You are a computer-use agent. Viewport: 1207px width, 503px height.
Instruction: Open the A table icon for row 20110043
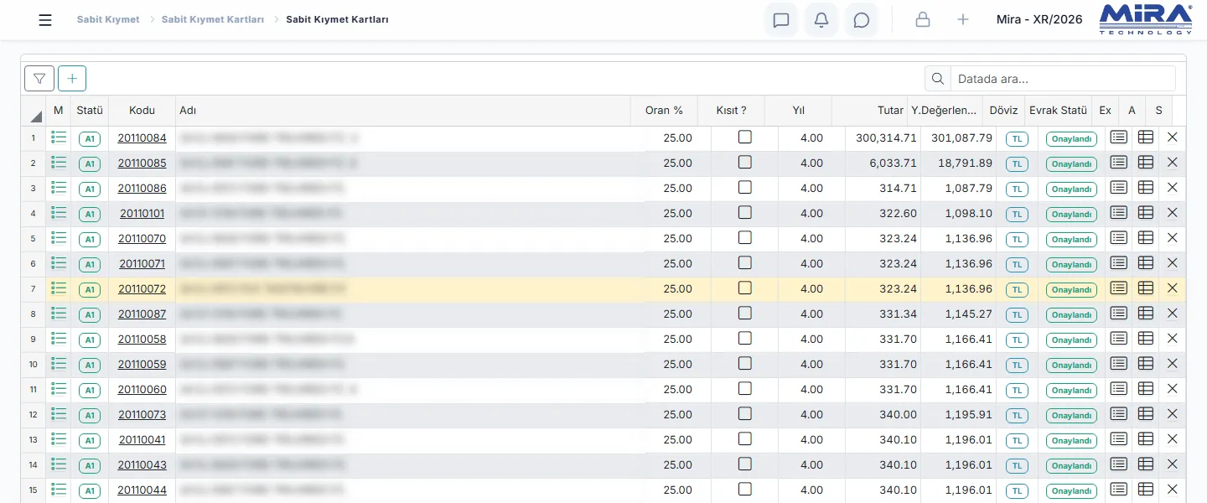(x=1146, y=464)
